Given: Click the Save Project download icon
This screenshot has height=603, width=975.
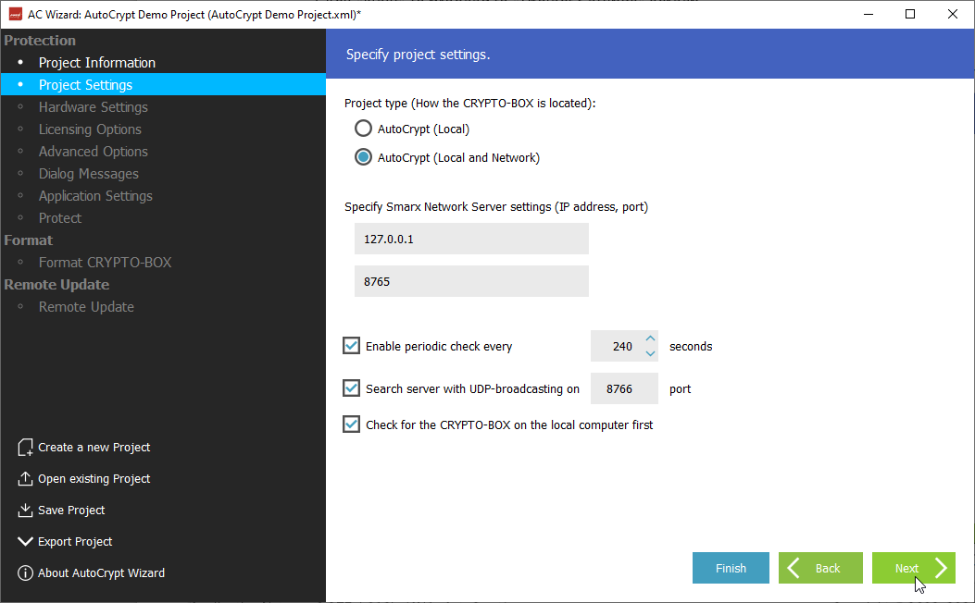Looking at the screenshot, I should tap(25, 511).
